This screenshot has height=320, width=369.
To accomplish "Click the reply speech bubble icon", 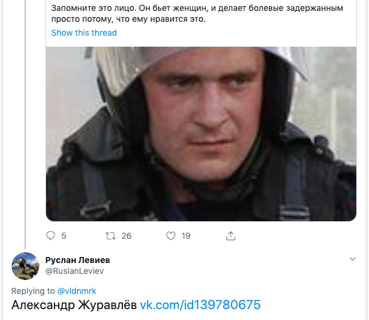I will (x=50, y=236).
